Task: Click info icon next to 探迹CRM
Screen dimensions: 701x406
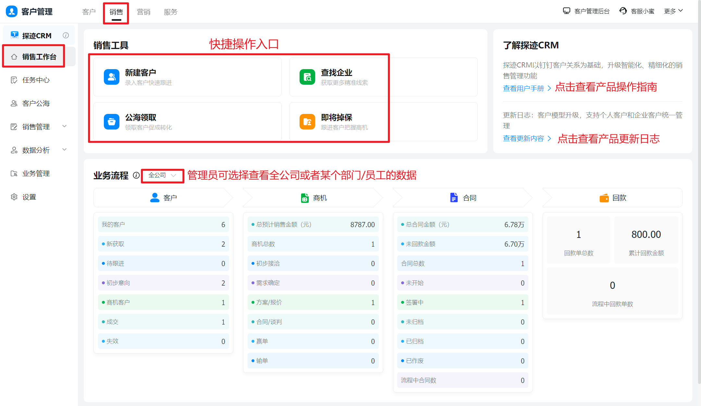Action: pos(66,35)
